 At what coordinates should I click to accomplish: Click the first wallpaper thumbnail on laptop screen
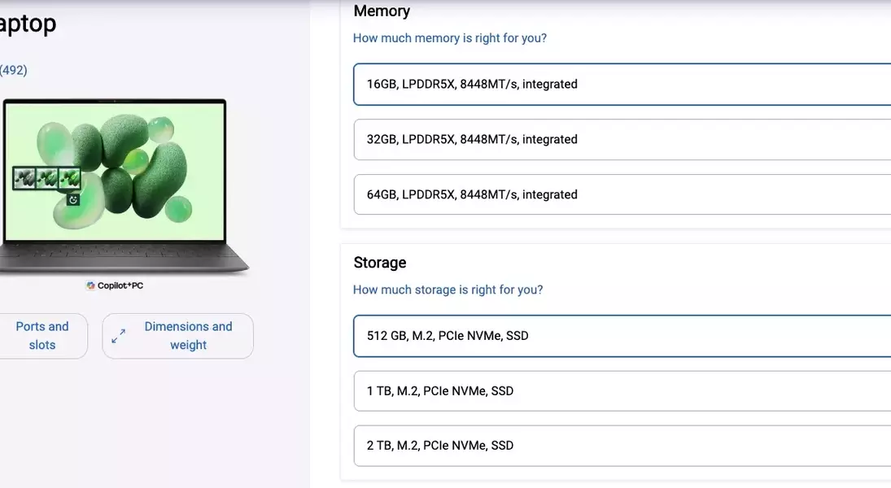pyautogui.click(x=24, y=178)
